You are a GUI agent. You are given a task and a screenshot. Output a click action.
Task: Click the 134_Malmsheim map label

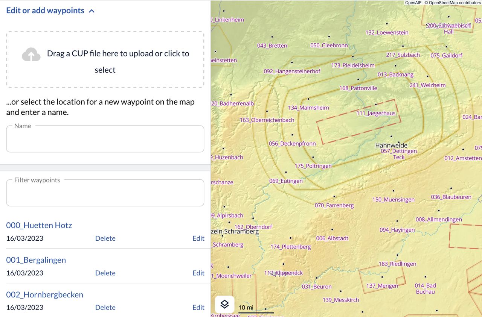click(308, 108)
